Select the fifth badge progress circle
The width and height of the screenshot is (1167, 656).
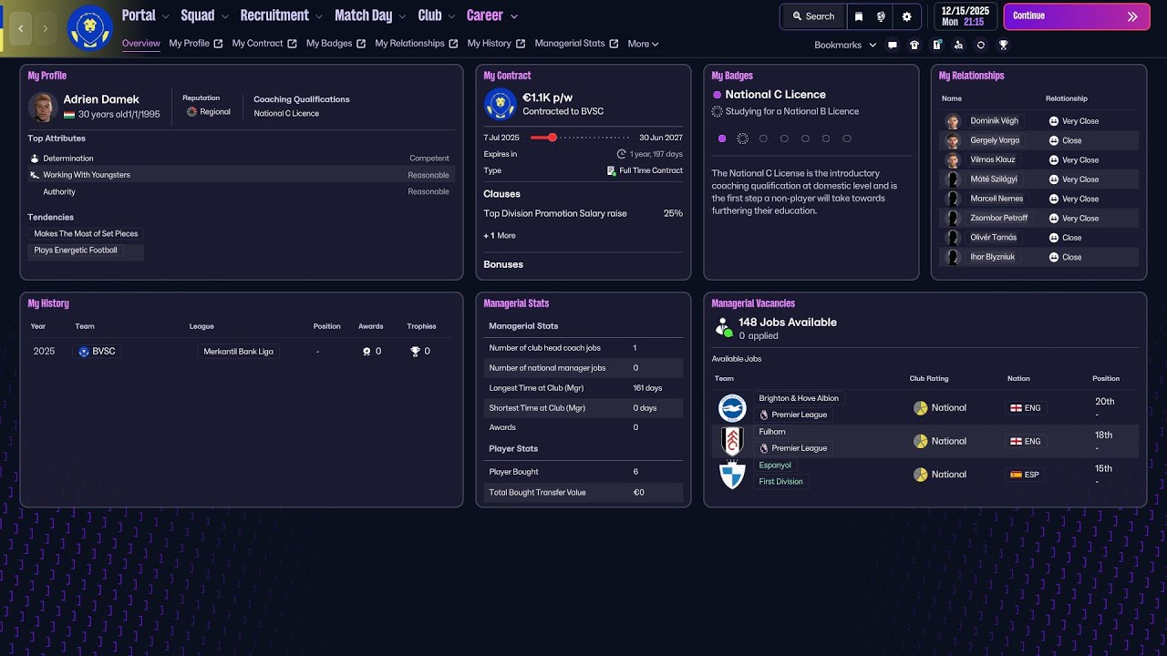(805, 138)
